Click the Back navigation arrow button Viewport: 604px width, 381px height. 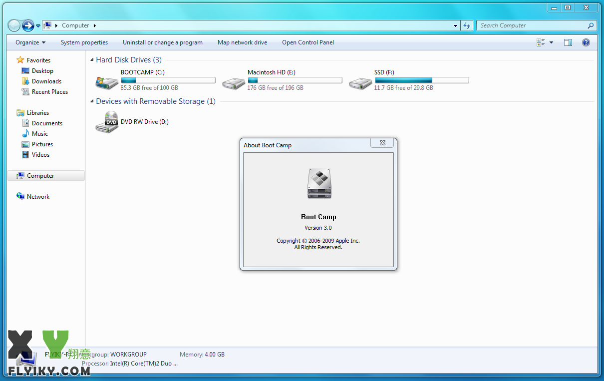coord(14,25)
